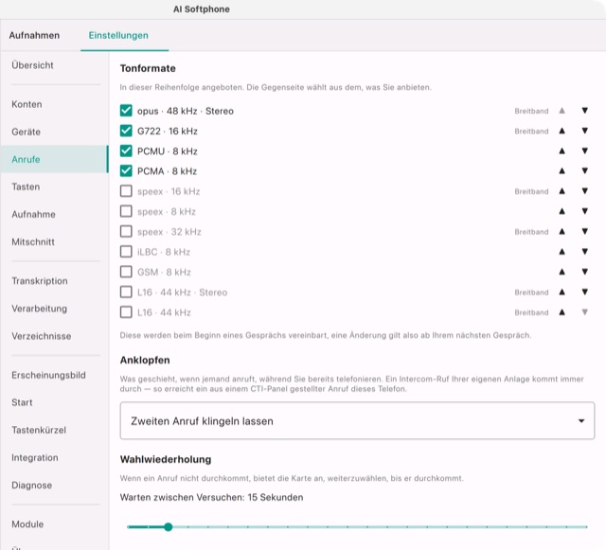The image size is (606, 550).
Task: Move iLBC 8 kHz codec up
Action: tap(561, 252)
